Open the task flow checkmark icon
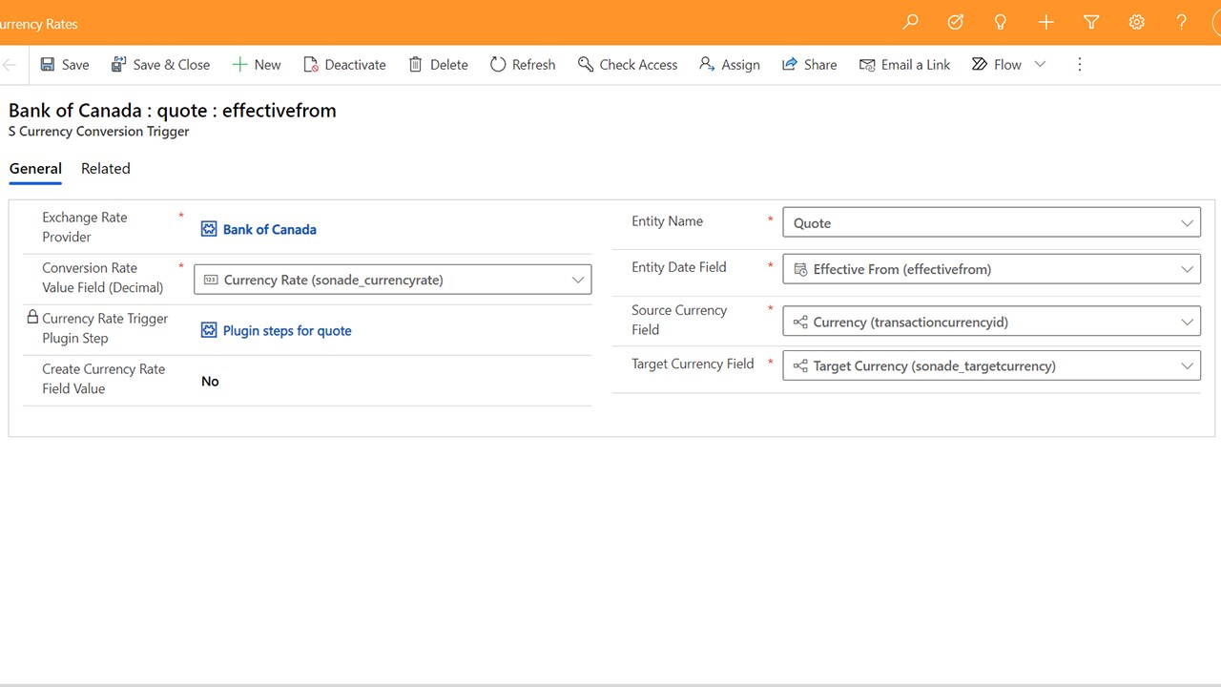 pos(955,22)
